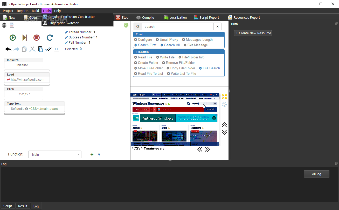Open the Help menu

57,11
